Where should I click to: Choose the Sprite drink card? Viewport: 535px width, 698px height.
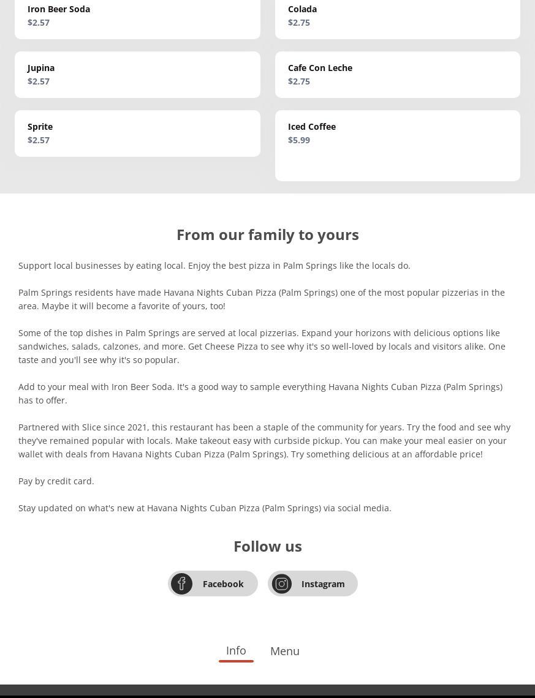click(137, 133)
